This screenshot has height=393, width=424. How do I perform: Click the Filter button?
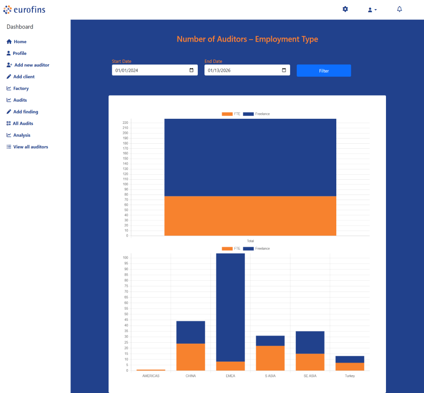[x=324, y=71]
